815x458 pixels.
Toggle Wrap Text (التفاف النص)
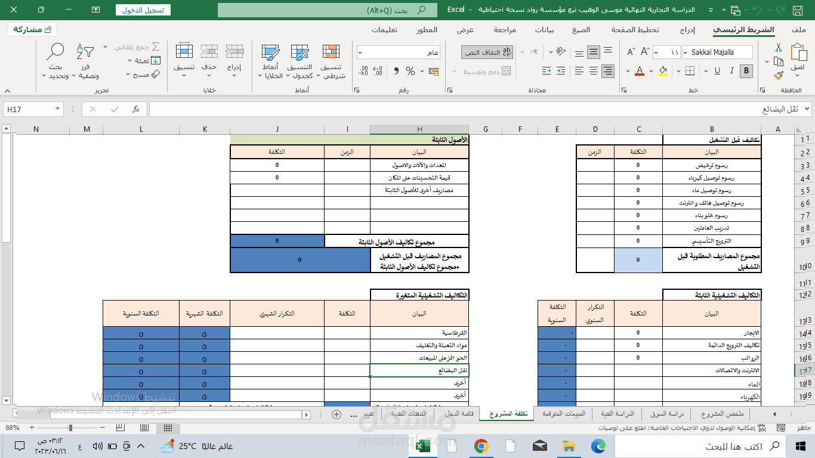[487, 52]
